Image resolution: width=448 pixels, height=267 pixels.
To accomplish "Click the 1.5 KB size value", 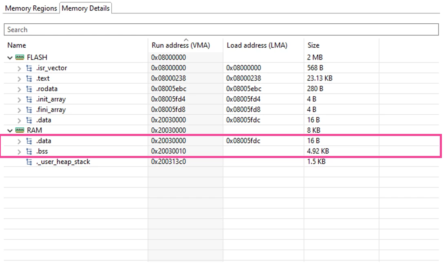I will [316, 162].
